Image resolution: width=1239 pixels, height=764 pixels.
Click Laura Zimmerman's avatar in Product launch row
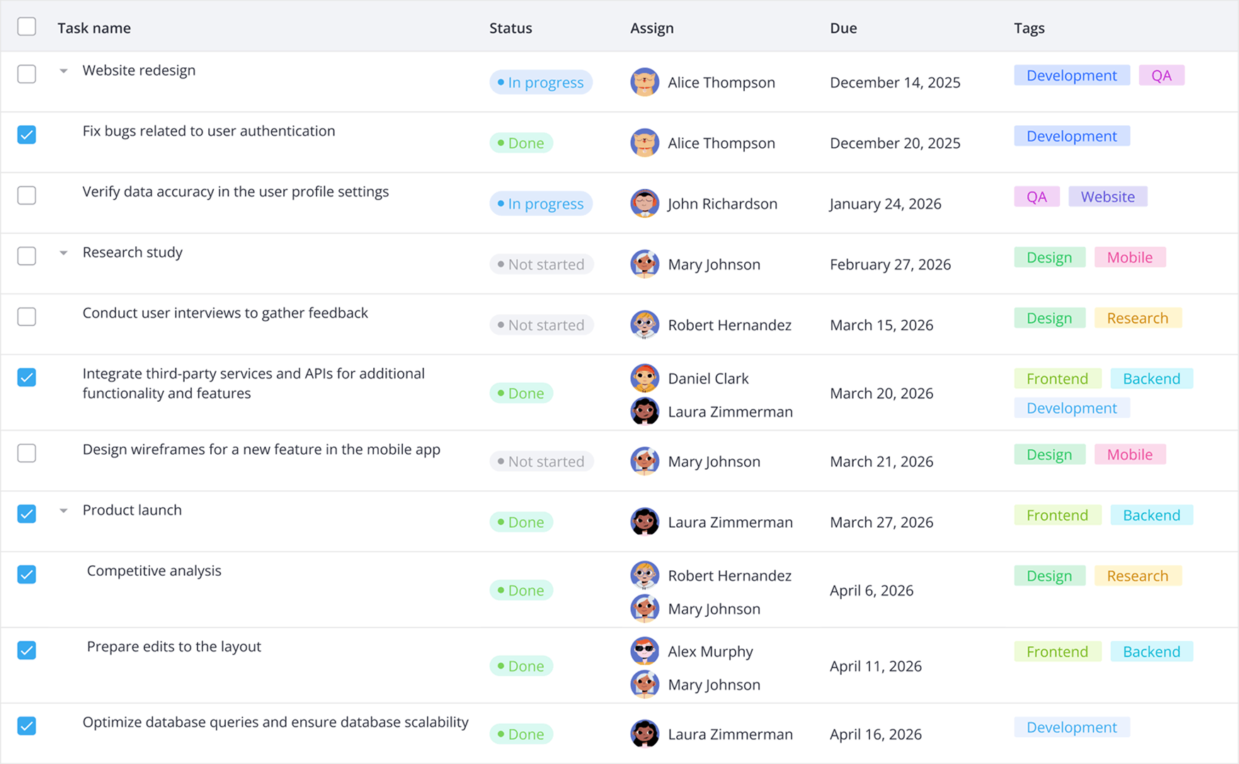pos(644,522)
